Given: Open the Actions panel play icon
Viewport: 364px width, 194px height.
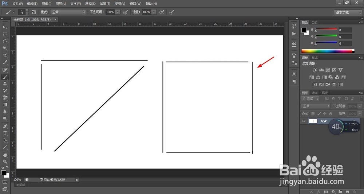Looking at the screenshot, I should coord(294,34).
